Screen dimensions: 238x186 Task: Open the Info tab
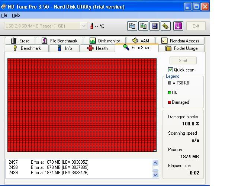pos(64,48)
